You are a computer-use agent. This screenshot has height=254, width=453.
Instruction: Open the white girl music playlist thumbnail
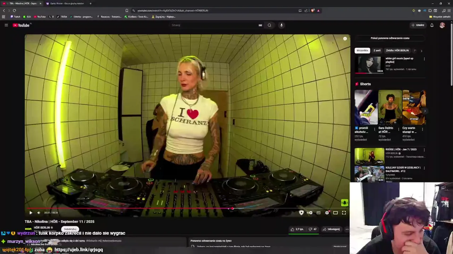[369, 65]
